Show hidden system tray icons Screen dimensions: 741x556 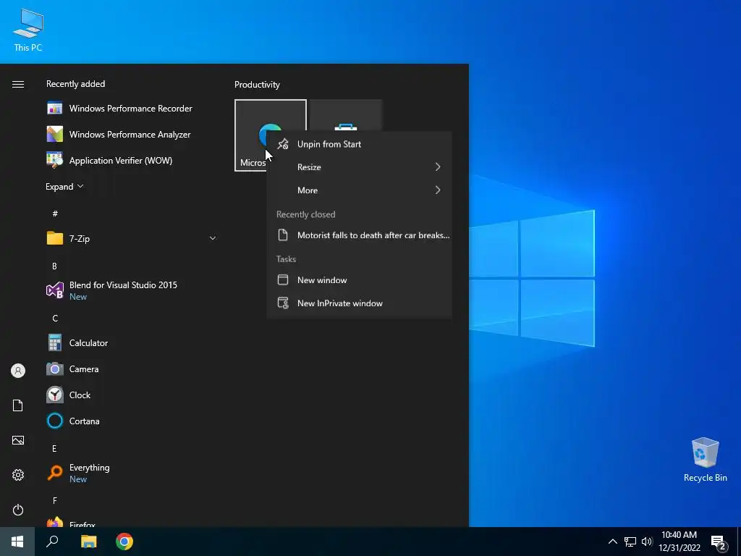[x=612, y=542]
